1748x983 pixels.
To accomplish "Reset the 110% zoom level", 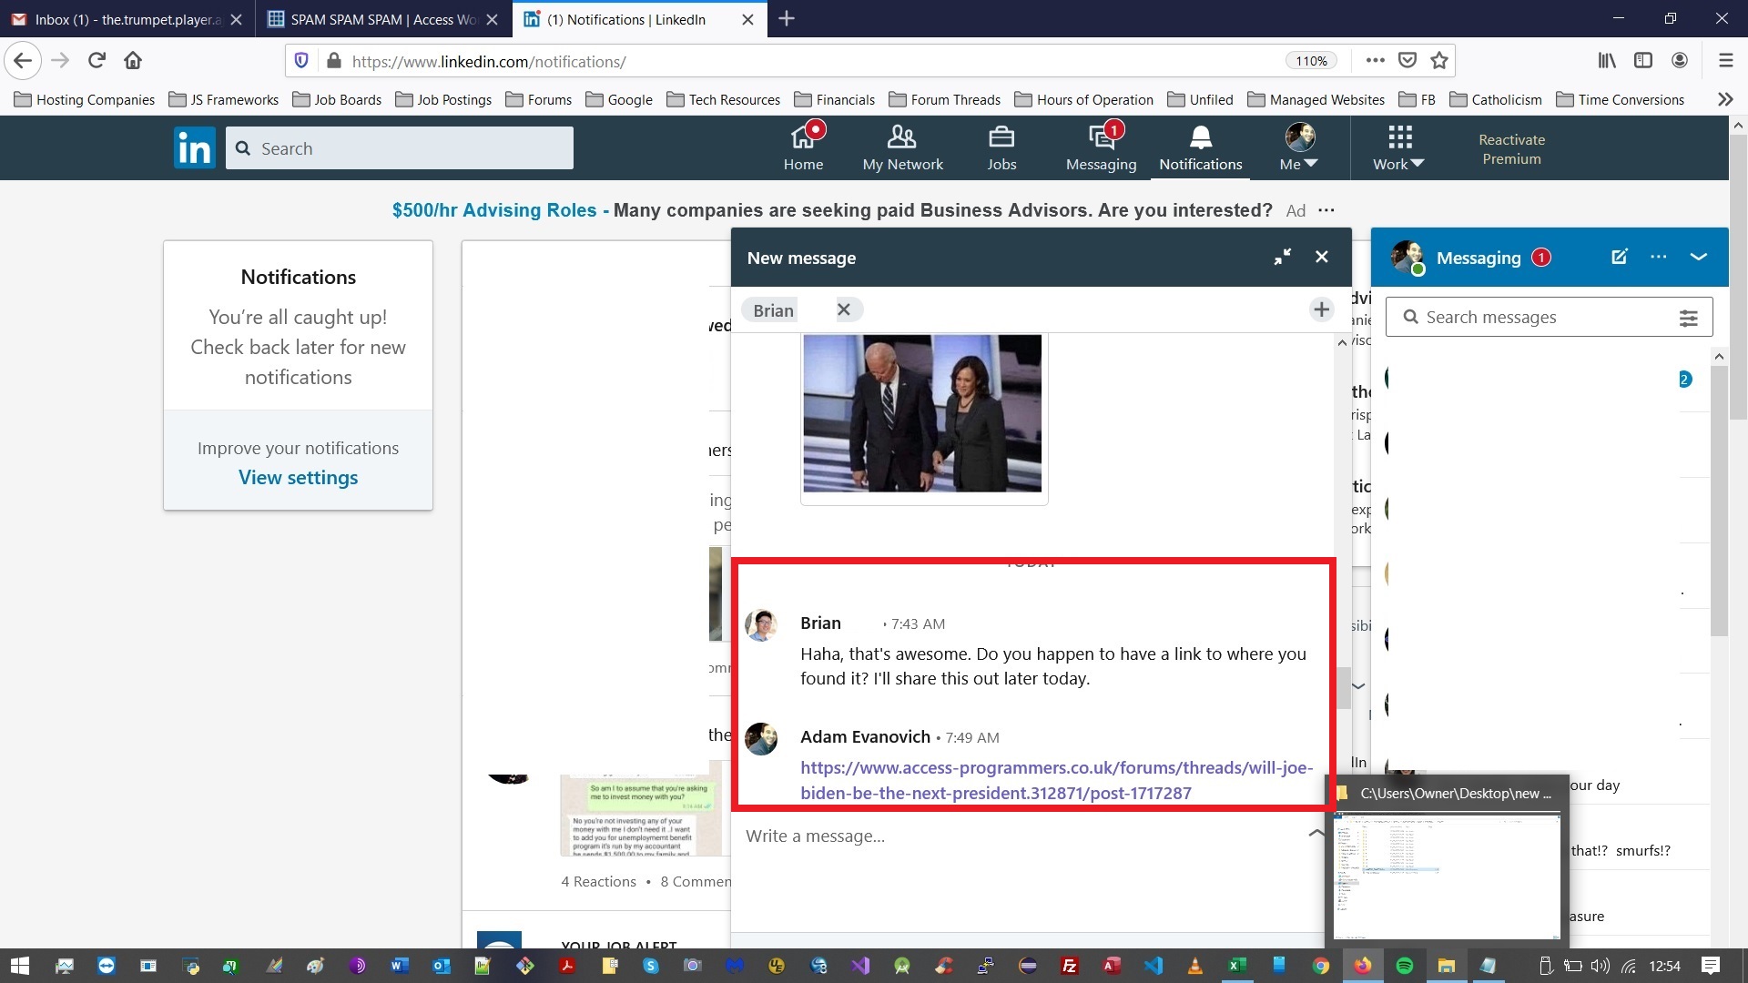I will point(1311,61).
